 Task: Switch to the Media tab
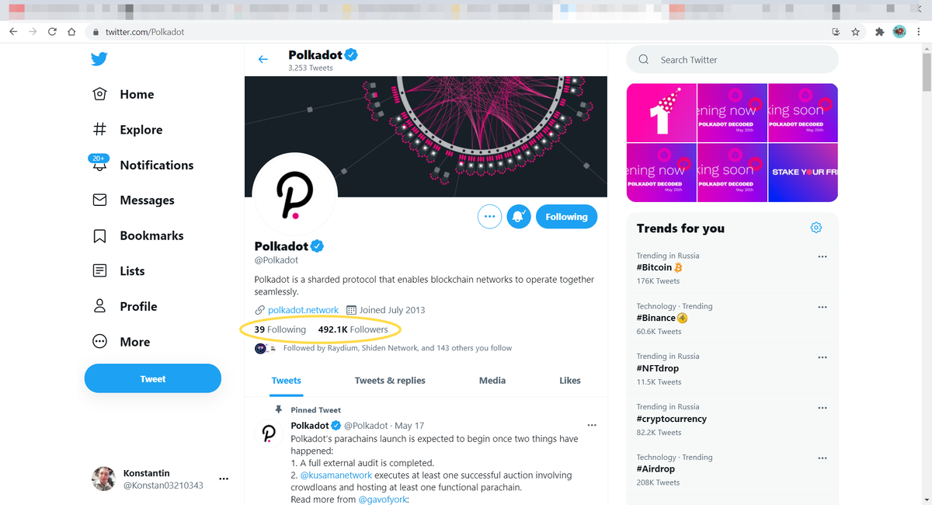pos(492,380)
